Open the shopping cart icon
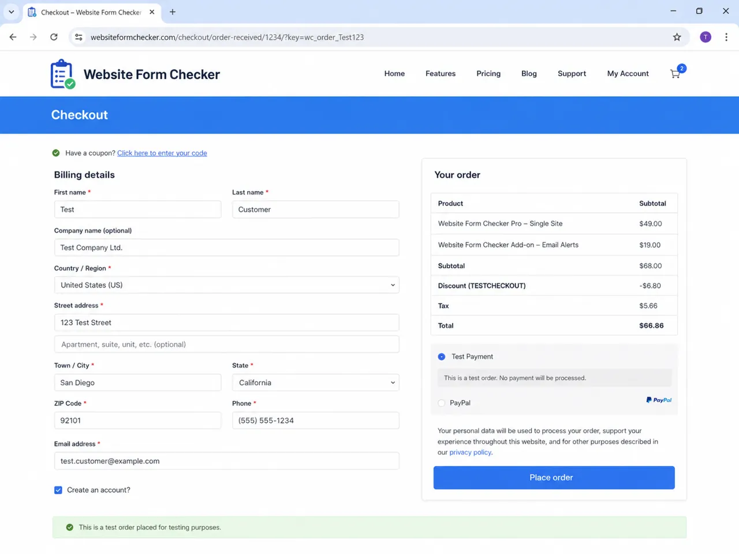The image size is (739, 554). [675, 74]
